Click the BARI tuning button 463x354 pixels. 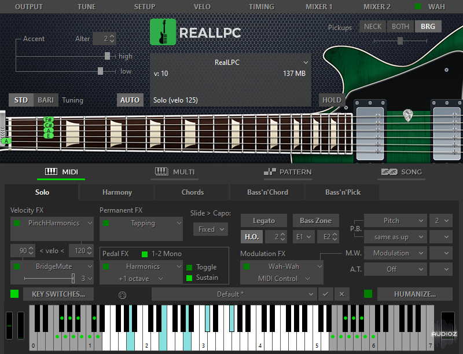point(46,100)
